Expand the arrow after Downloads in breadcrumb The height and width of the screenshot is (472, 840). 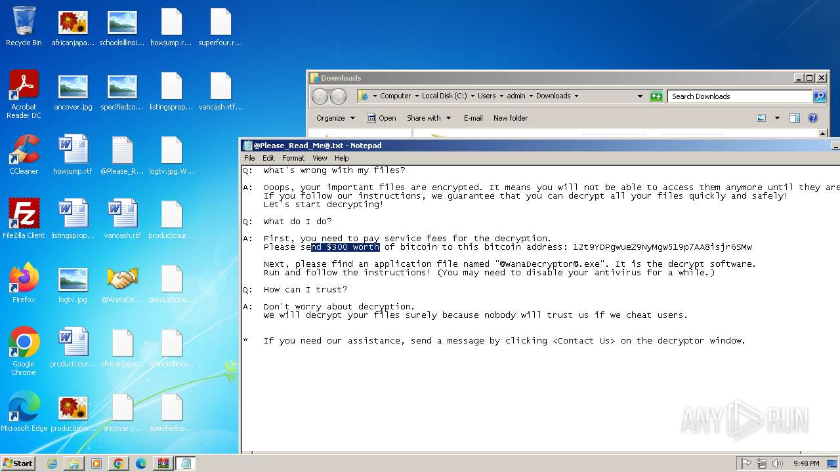coord(576,96)
